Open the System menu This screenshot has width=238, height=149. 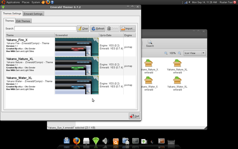36,2
